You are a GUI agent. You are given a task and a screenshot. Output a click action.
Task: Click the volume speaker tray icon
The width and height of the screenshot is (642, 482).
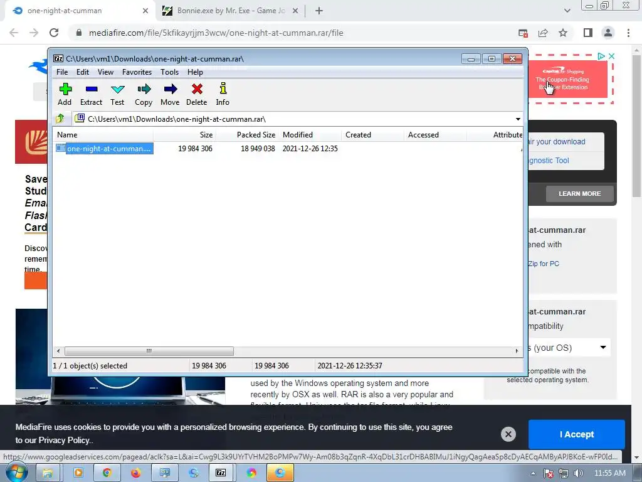click(578, 473)
